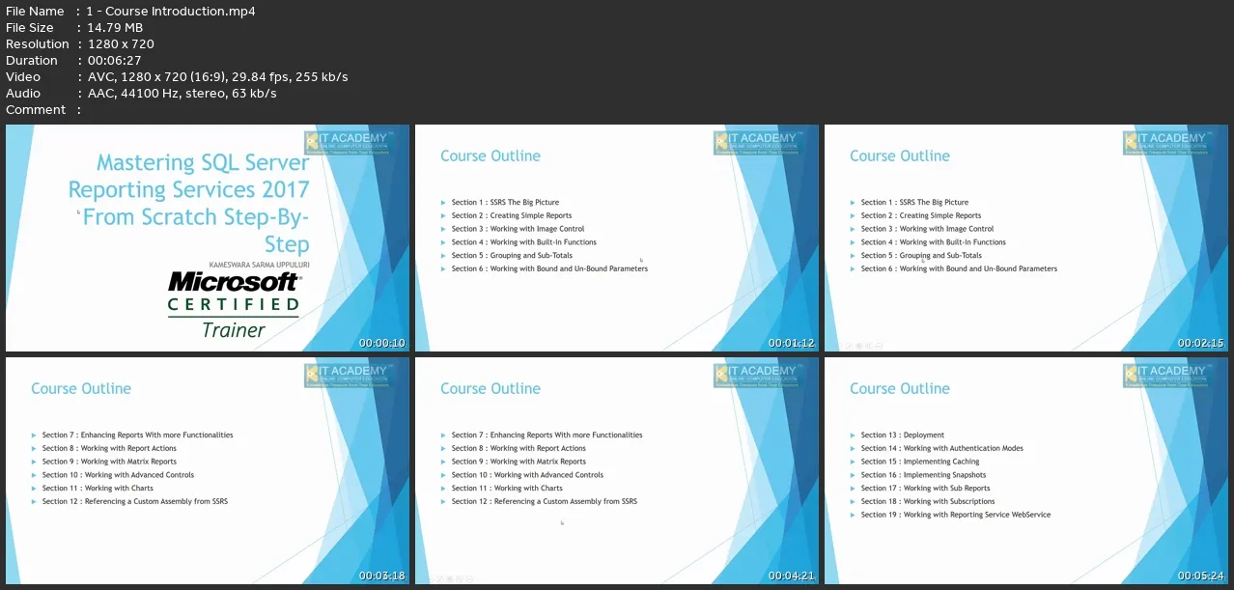The image size is (1234, 590).
Task: Click 'Section 14 : Working with Authentication Modes'
Action: (941, 448)
